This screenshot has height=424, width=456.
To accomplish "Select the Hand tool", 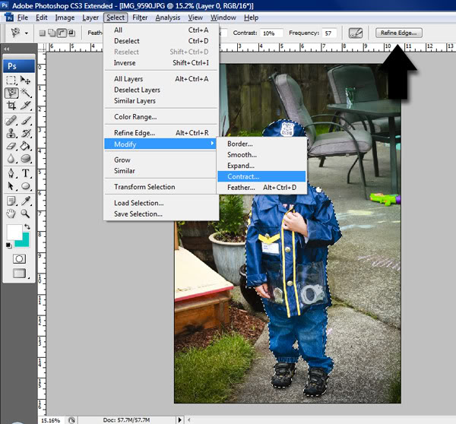I will (11, 214).
